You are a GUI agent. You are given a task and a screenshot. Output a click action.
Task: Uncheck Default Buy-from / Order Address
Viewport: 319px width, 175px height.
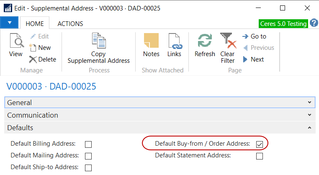click(x=260, y=144)
